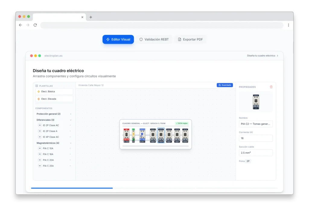Open a new browser tab with plus
Screen dimensions: 309x206
[x=91, y=17]
